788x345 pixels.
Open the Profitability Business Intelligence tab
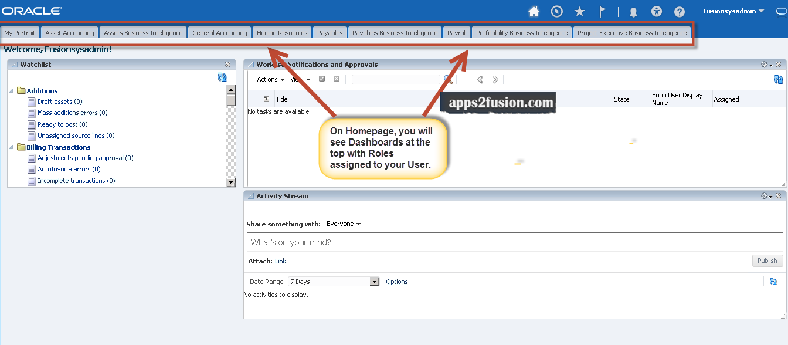pos(522,33)
